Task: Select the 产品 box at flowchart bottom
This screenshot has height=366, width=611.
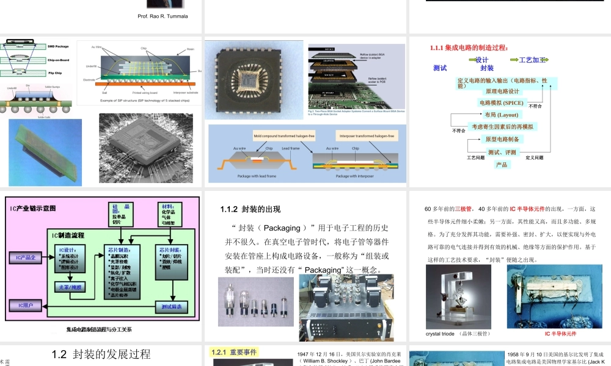Action: click(502, 164)
